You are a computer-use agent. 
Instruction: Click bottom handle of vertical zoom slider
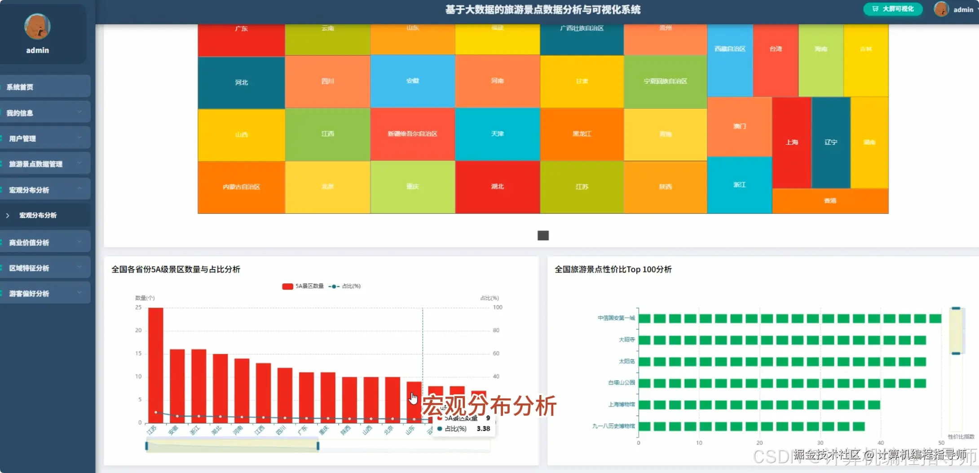tap(956, 353)
